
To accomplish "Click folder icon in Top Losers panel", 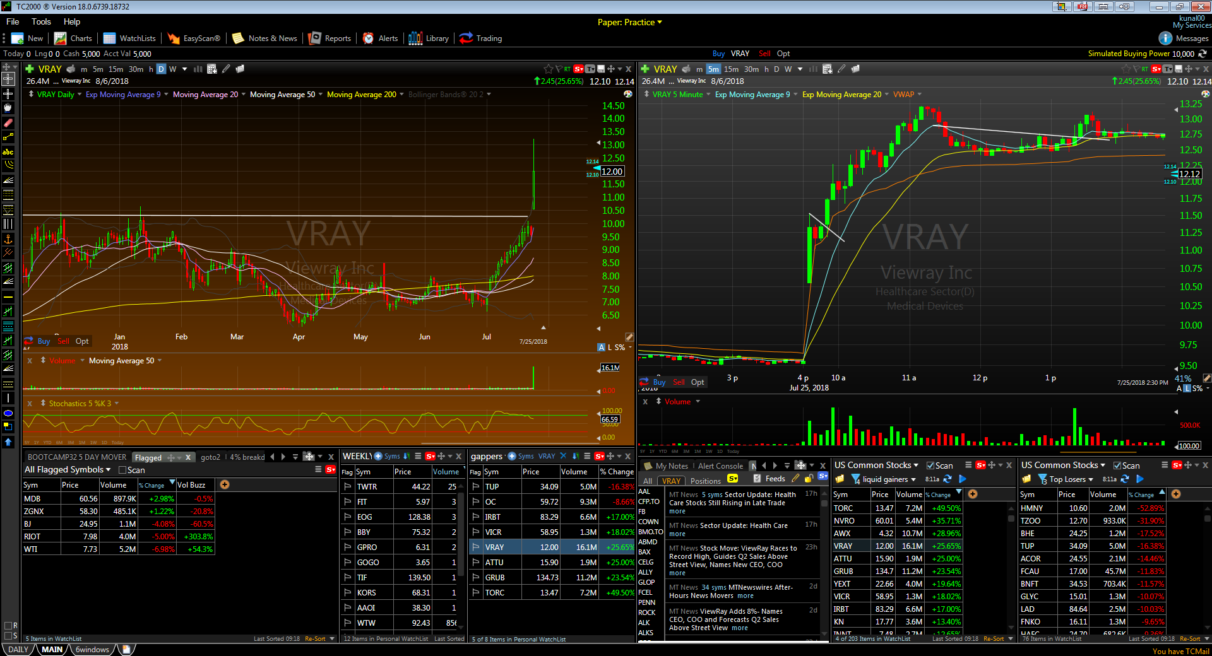I will point(1026,479).
